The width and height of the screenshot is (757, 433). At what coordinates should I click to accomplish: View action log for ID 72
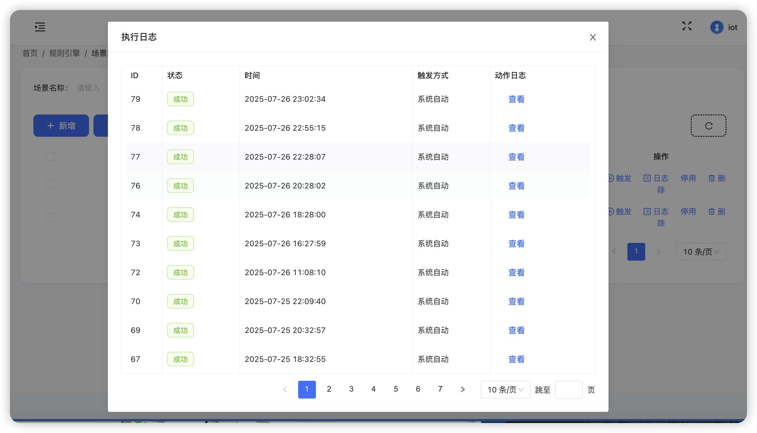click(516, 272)
